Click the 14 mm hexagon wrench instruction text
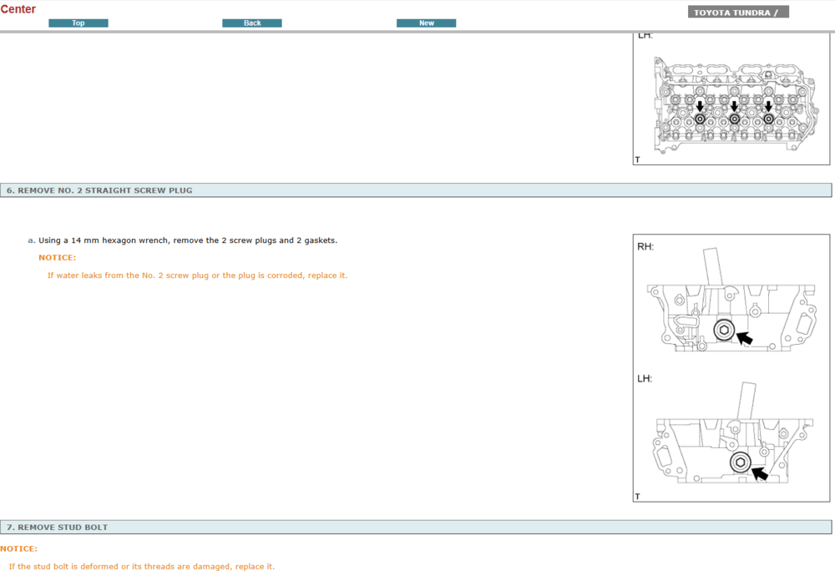The image size is (835, 571). (x=188, y=240)
